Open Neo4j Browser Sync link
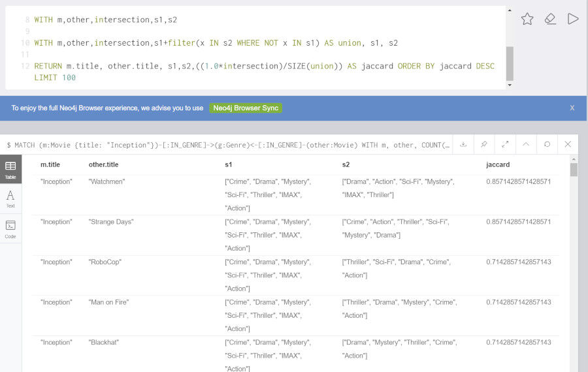The image size is (588, 372). (246, 108)
